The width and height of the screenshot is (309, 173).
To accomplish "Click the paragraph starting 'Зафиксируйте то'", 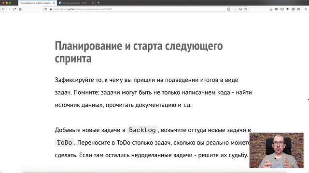I will pos(154,92).
